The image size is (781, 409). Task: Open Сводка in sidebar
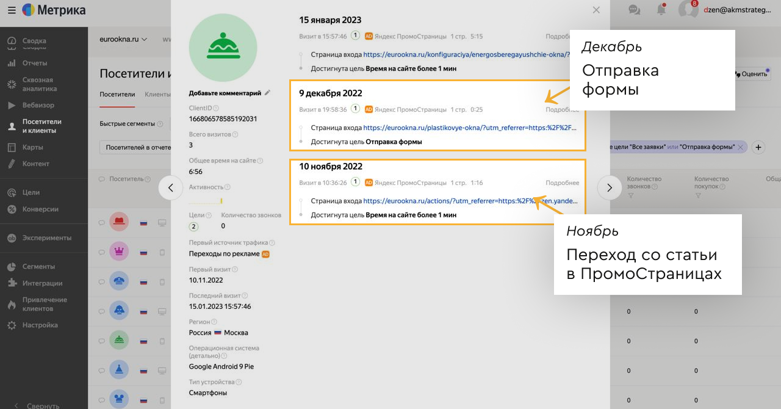pyautogui.click(x=34, y=41)
